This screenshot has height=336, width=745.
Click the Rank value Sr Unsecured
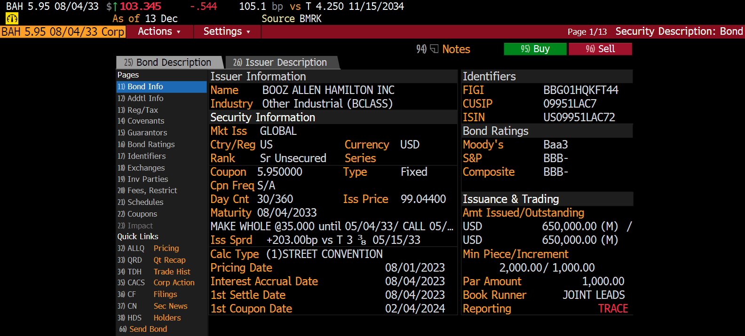293,158
